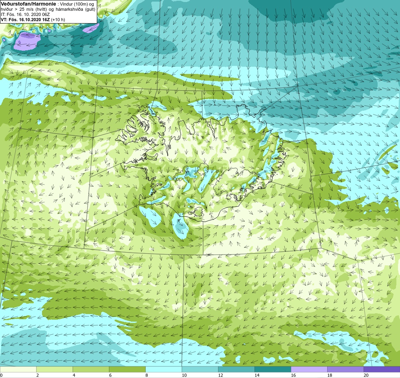The height and width of the screenshot is (378, 400).
Task: Click the legend scale label "18"
Action: [x=330, y=375]
